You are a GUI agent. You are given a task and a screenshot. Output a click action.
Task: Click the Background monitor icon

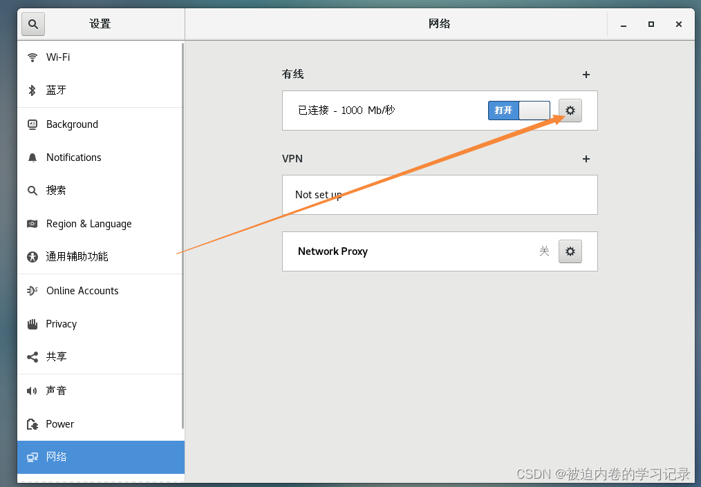[32, 124]
